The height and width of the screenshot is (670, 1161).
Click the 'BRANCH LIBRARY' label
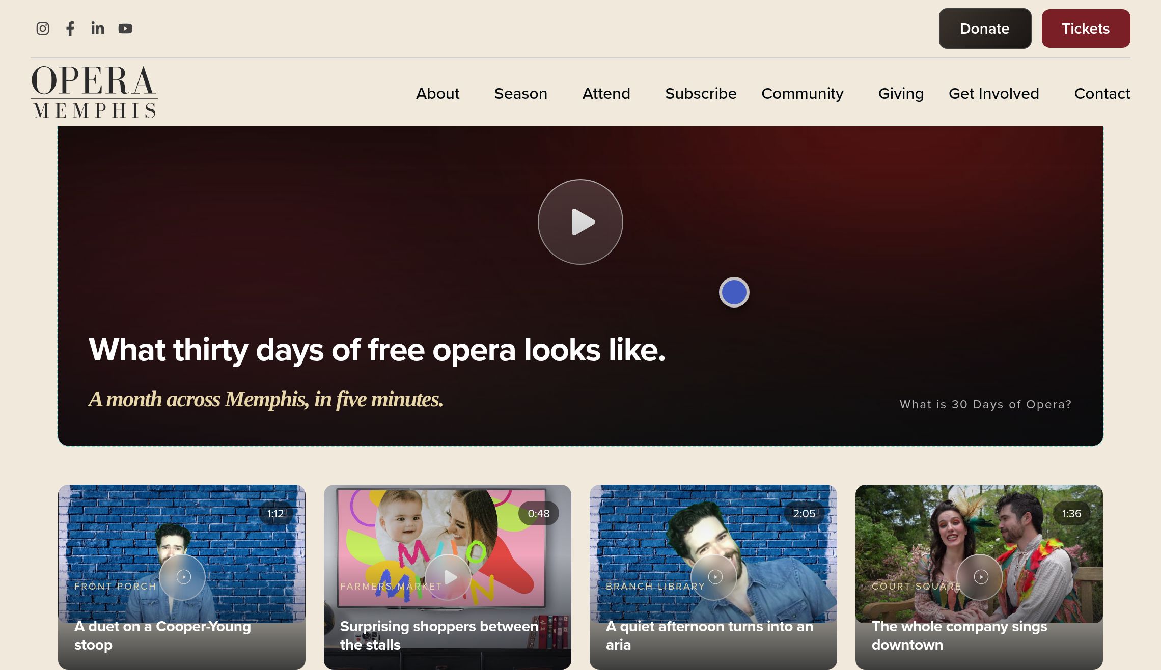[655, 587]
